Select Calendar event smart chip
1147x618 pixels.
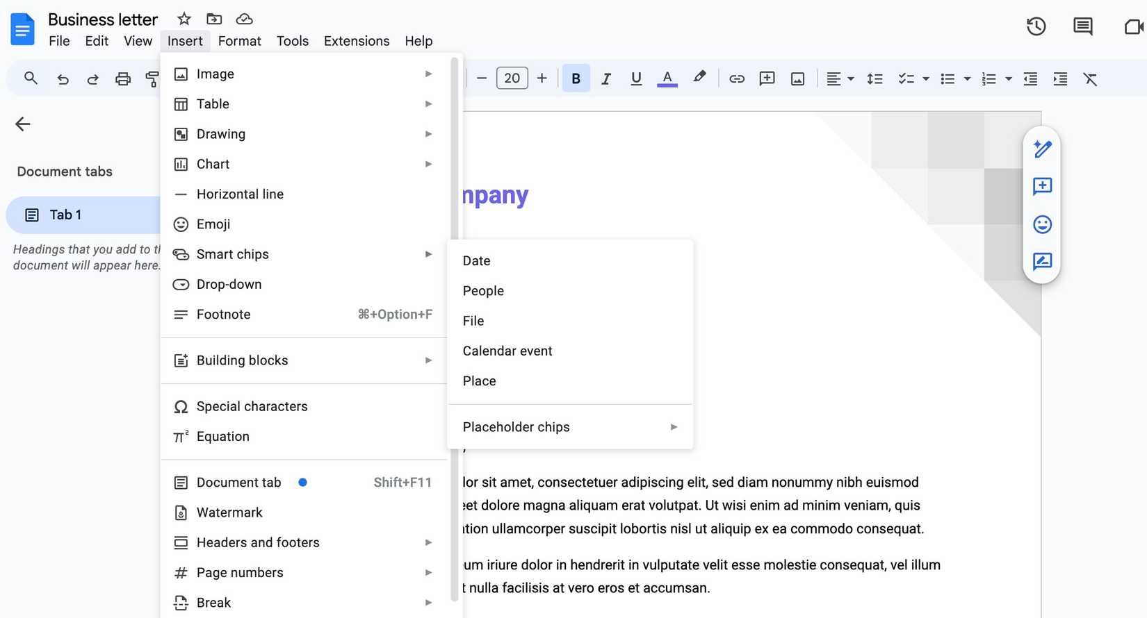click(507, 351)
